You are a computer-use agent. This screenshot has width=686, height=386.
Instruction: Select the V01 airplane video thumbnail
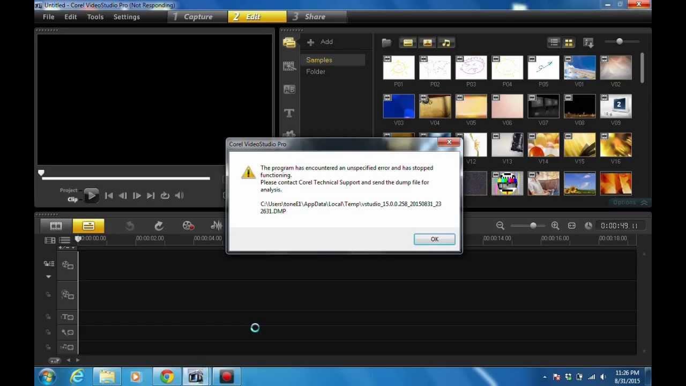click(579, 68)
